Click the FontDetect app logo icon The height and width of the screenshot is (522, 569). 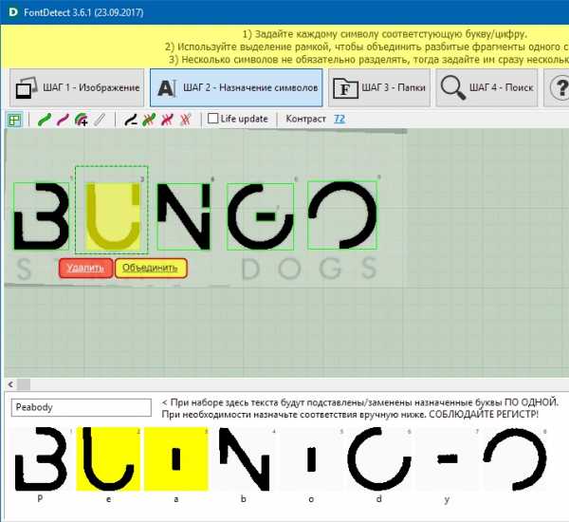coord(12,12)
